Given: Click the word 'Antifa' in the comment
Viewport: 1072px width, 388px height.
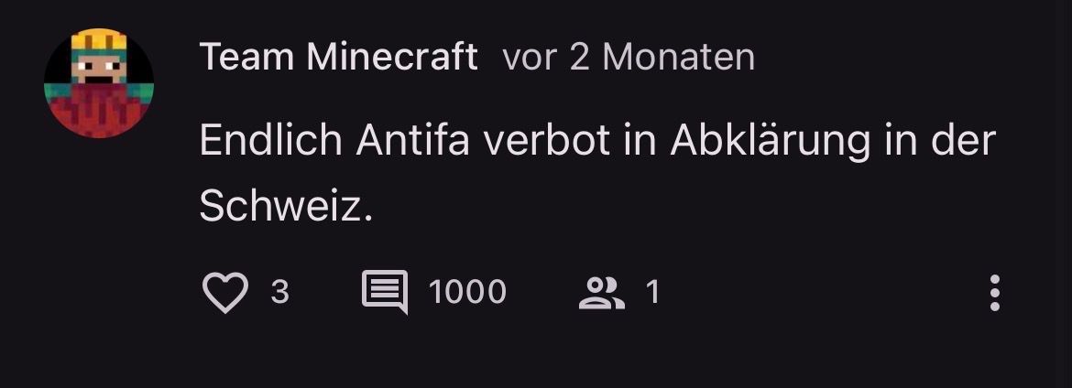Looking at the screenshot, I should point(412,141).
